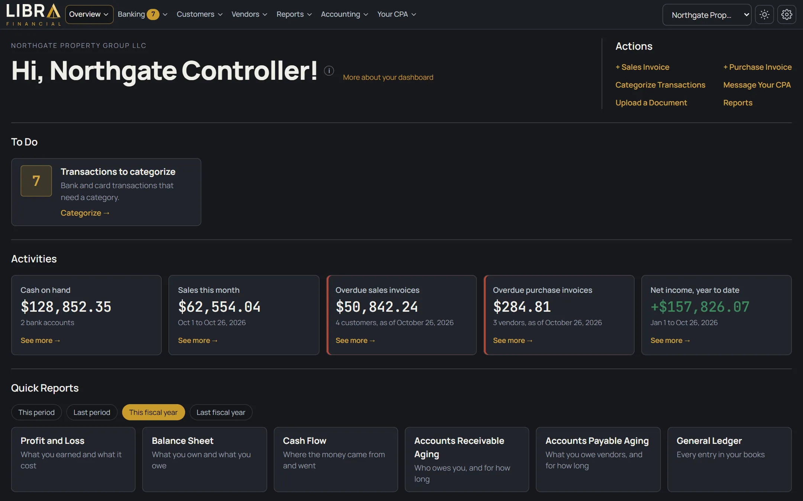
Task: Open the Cash Flow report card
Action: pos(336,459)
